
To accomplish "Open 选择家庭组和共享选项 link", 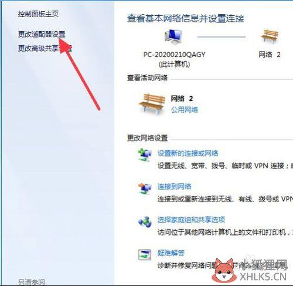I will [191, 220].
